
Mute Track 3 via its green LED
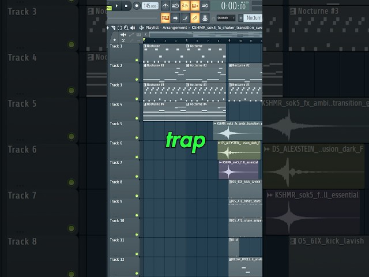coord(137,99)
